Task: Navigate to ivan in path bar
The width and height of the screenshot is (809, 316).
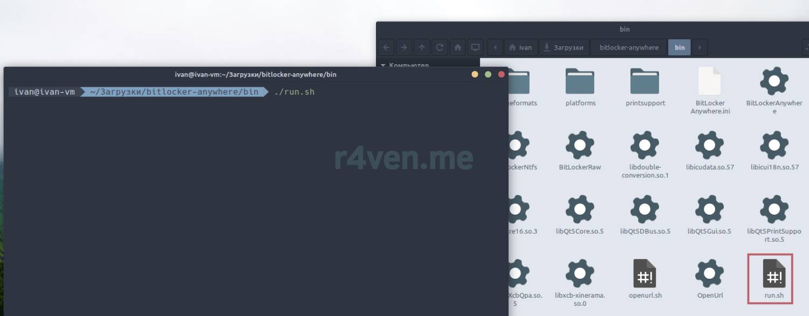Action: pos(519,47)
